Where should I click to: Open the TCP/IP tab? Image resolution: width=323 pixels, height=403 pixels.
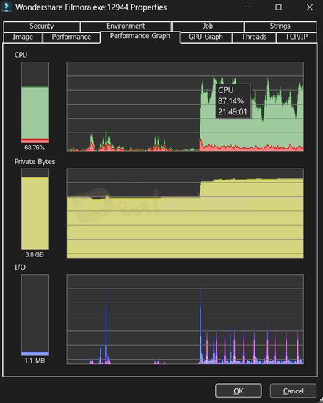297,37
